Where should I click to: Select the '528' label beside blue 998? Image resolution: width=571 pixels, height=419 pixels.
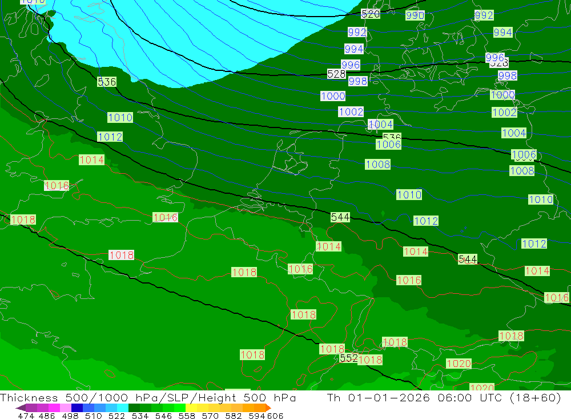point(336,74)
